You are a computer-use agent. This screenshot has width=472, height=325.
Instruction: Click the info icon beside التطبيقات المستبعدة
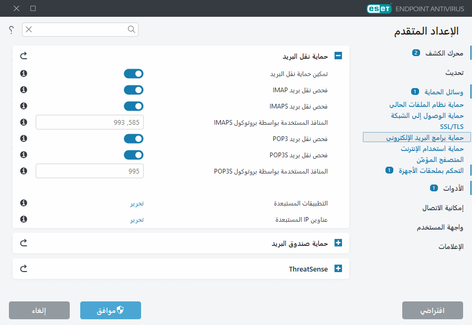pos(23,203)
